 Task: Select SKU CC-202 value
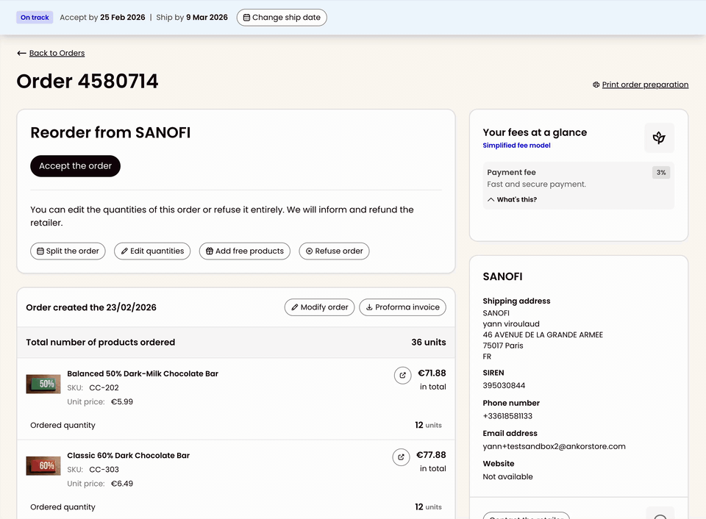tap(104, 387)
